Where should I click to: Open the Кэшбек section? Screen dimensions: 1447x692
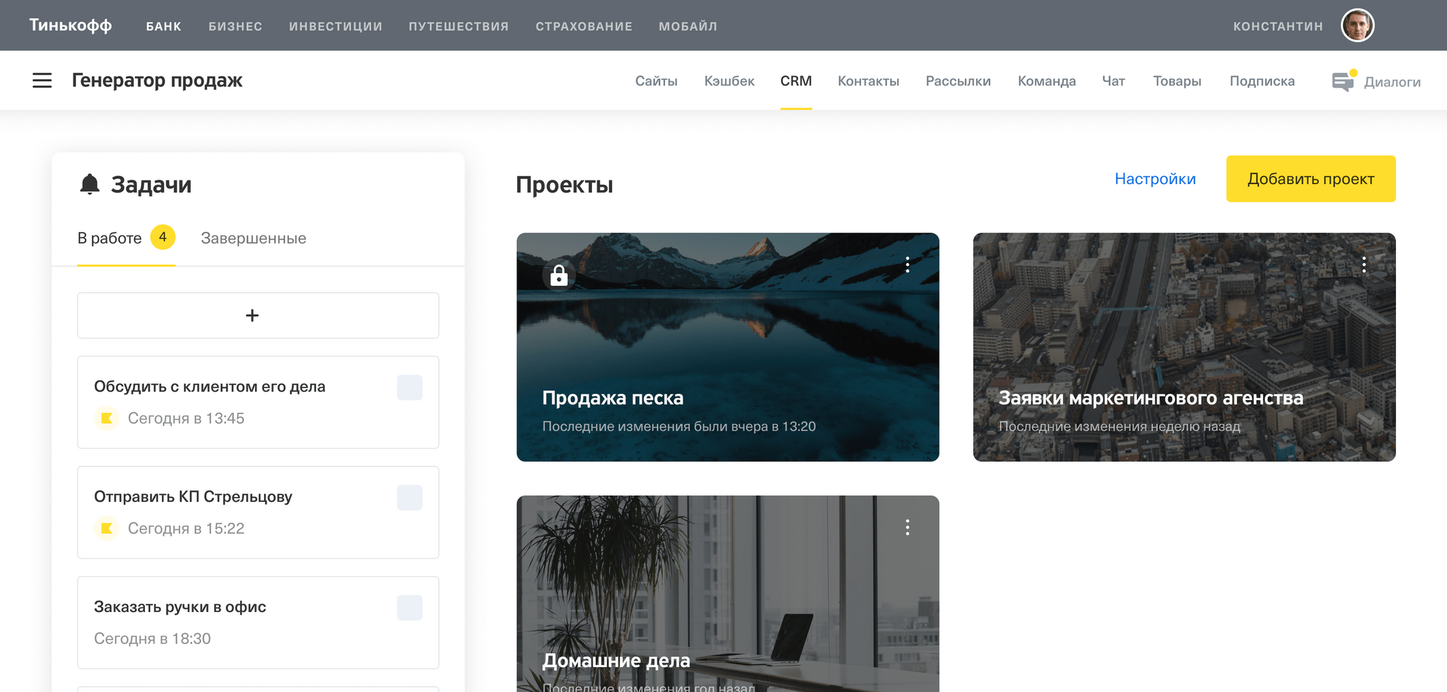[729, 81]
